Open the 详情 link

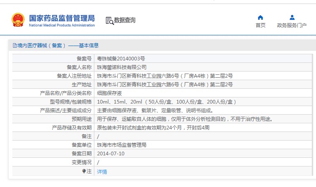[x=102, y=171]
